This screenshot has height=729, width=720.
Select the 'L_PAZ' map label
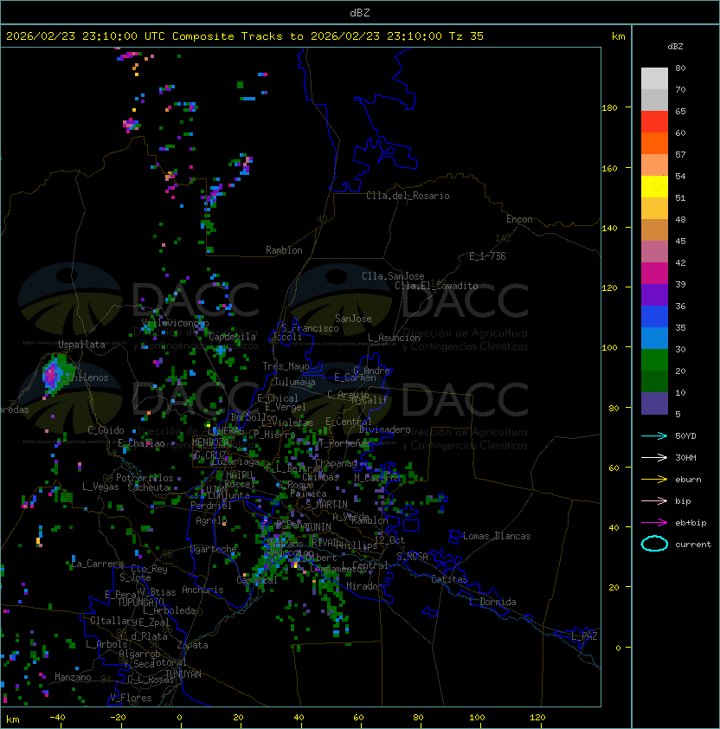point(584,636)
